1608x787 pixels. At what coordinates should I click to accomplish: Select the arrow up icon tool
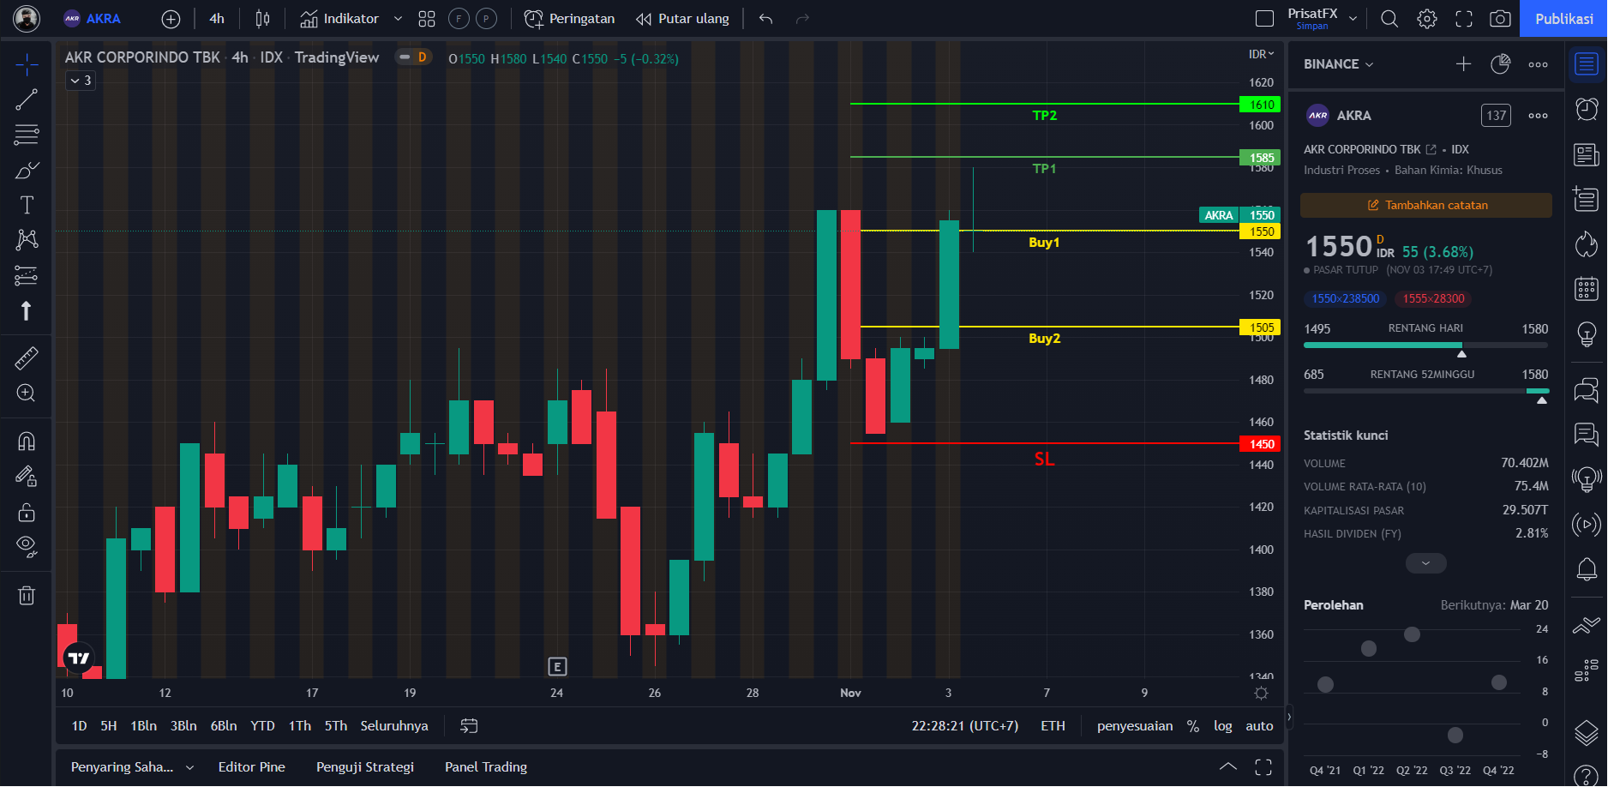(x=27, y=310)
